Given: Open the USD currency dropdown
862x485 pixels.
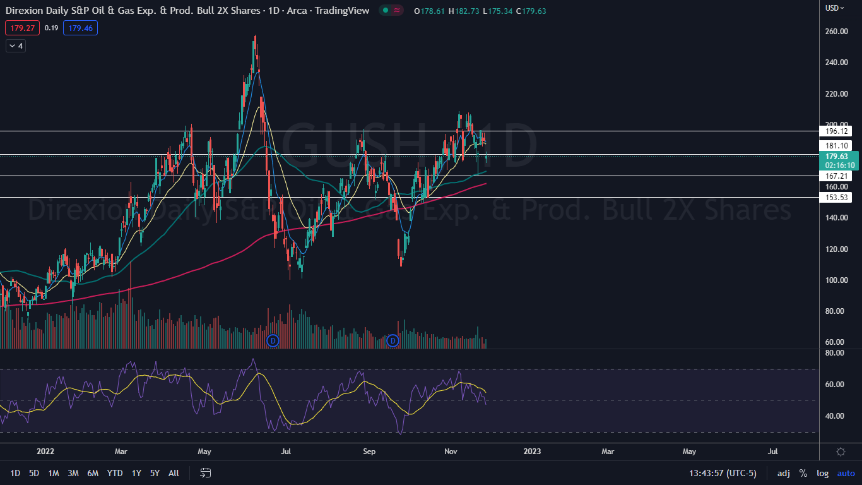Looking at the screenshot, I should tap(834, 8).
